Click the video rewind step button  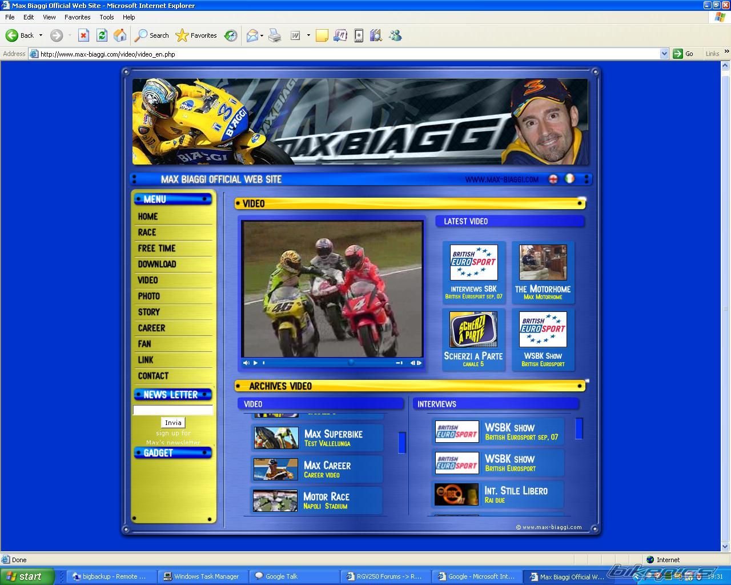412,363
